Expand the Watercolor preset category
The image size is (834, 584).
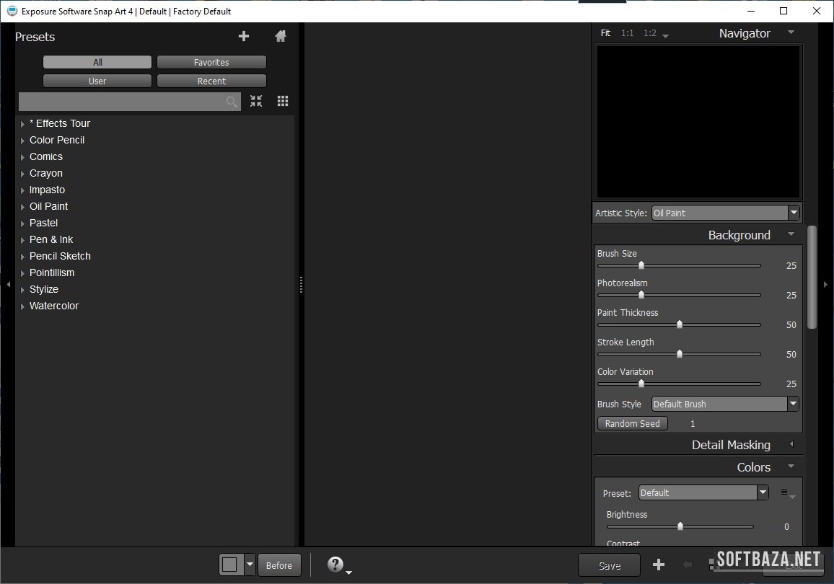(x=23, y=306)
